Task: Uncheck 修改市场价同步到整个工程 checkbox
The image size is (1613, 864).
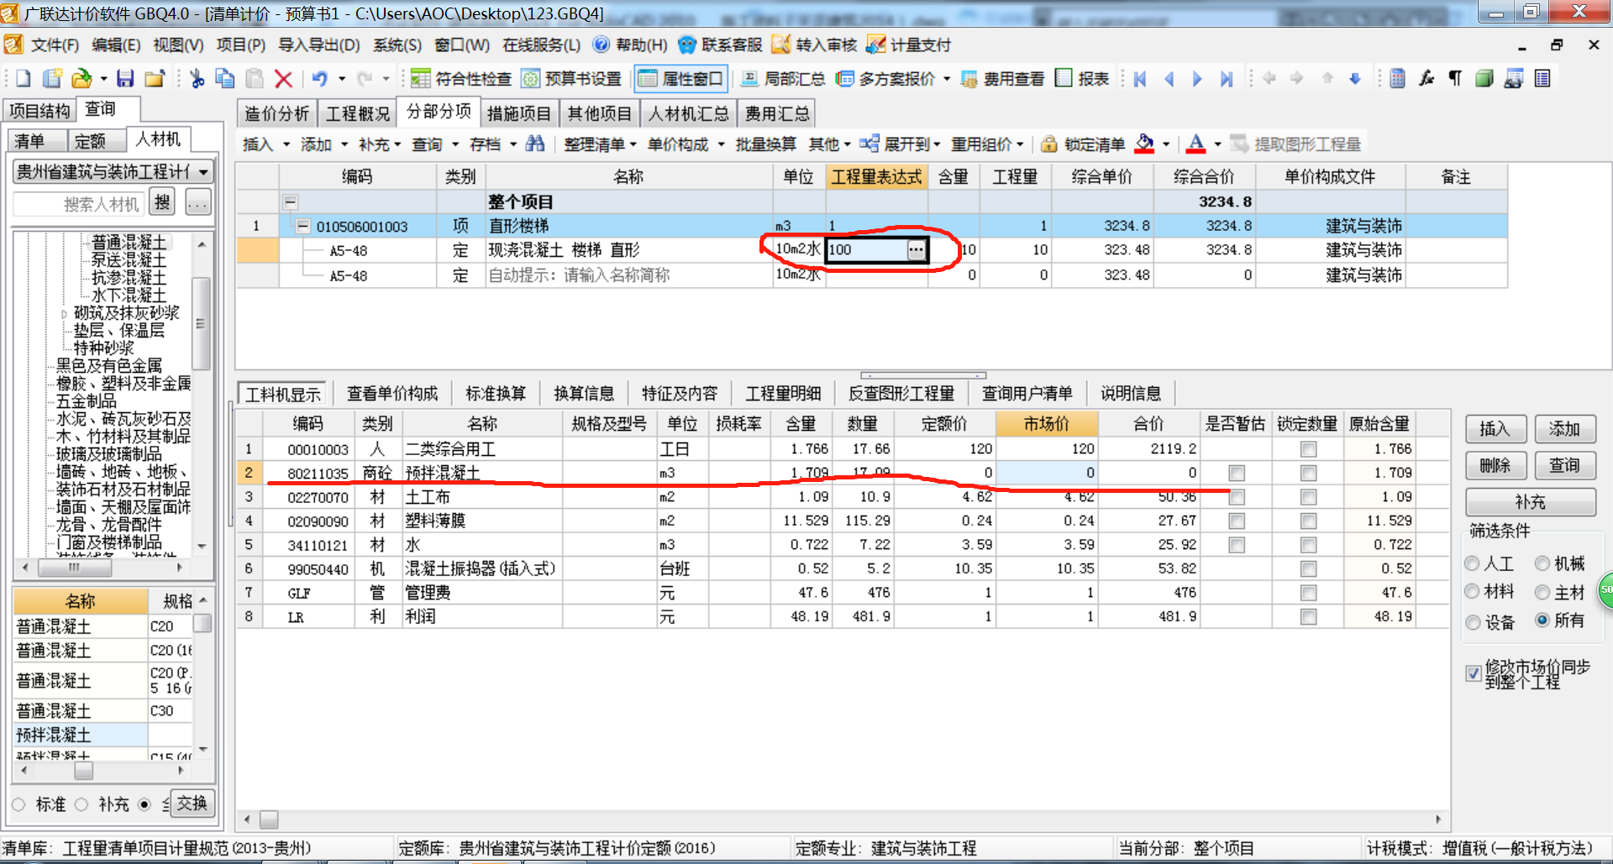Action: [1474, 673]
